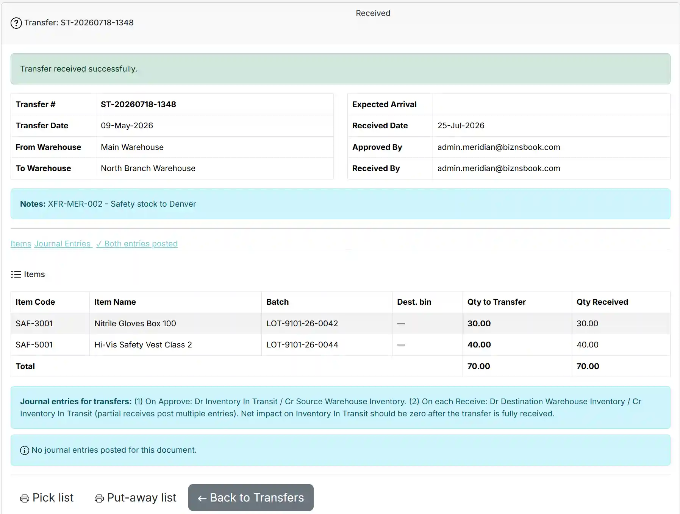Click the Transfer received successfully banner
Screen dimensions: 680x514
[340, 69]
